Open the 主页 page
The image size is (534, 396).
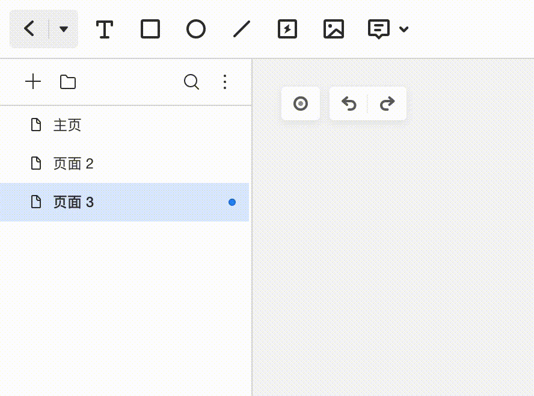(124, 125)
